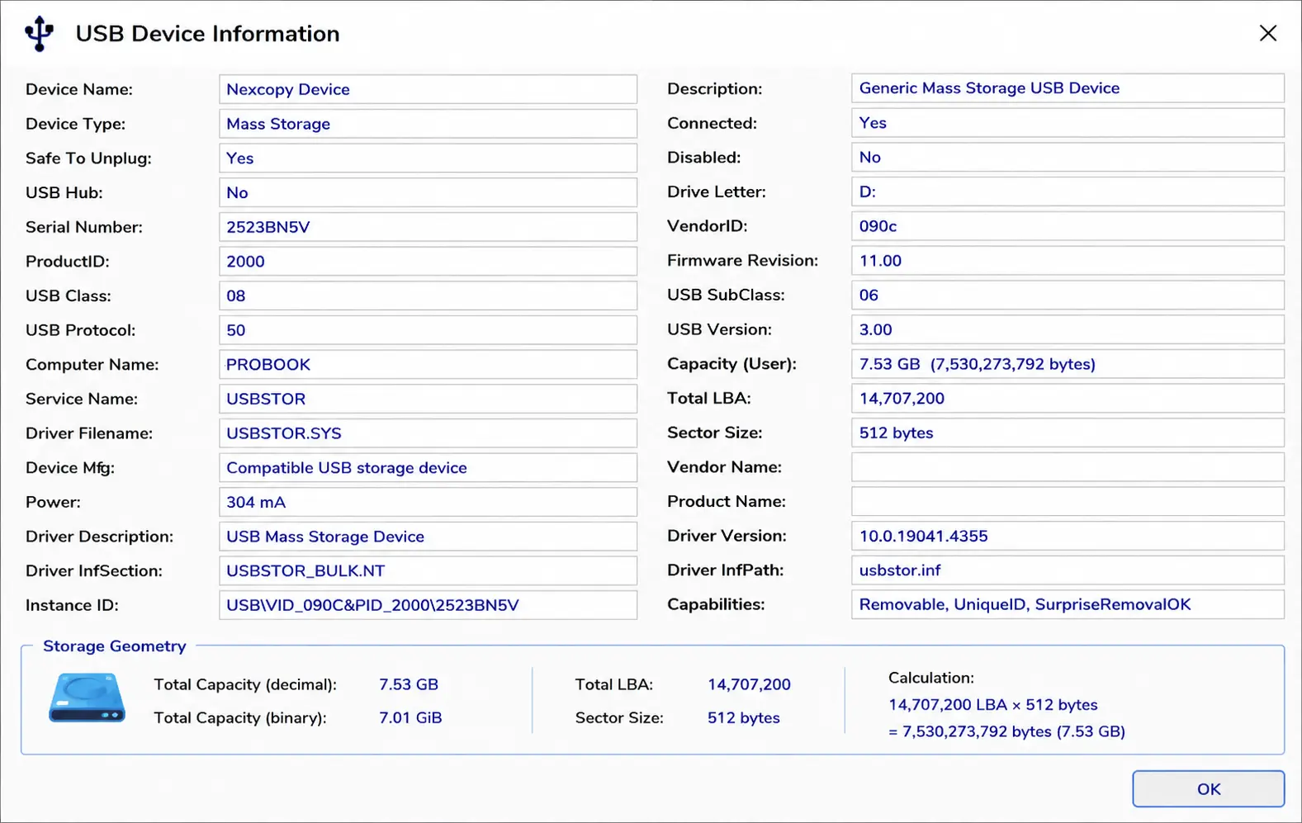
Task: Click the Device Name field showing Nexcopy Device
Action: click(x=428, y=89)
